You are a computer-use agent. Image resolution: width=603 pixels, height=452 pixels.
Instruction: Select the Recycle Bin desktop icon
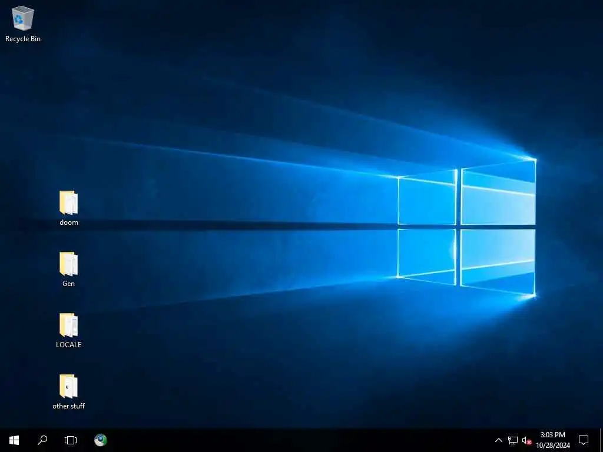[23, 18]
